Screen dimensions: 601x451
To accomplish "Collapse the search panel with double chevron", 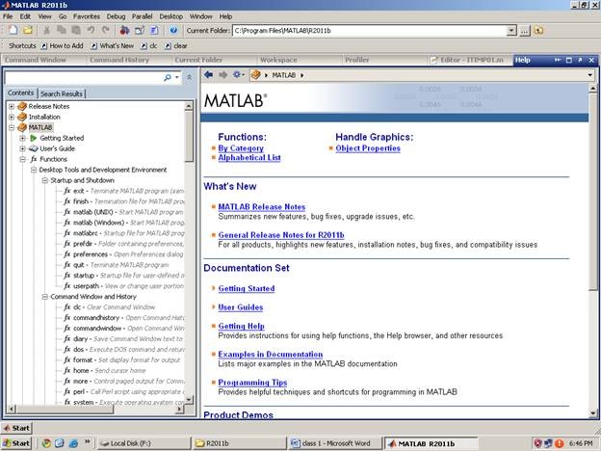I will pos(190,77).
